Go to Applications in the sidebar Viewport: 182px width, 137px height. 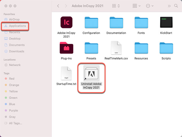[x=15, y=26]
